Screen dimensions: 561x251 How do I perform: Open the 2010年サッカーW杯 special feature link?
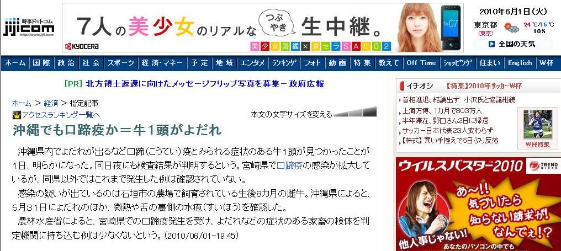[x=484, y=86]
